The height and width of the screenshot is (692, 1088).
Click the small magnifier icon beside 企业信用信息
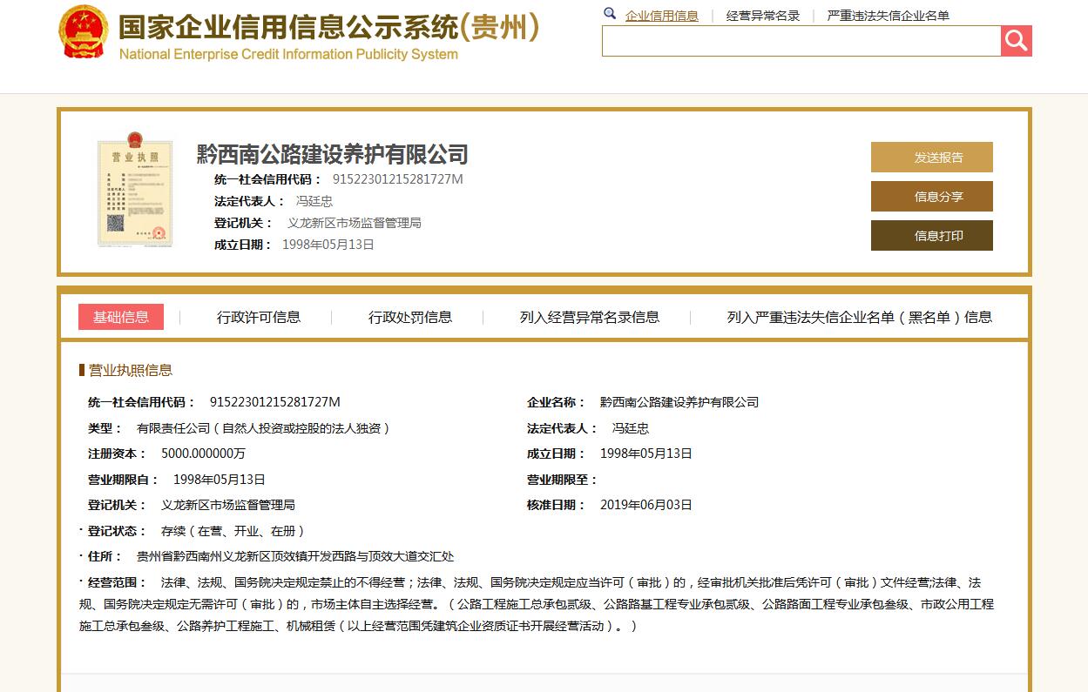610,15
